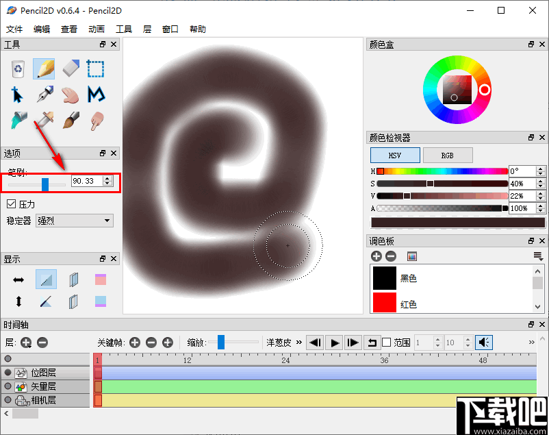Switch to the RGB tab

448,155
